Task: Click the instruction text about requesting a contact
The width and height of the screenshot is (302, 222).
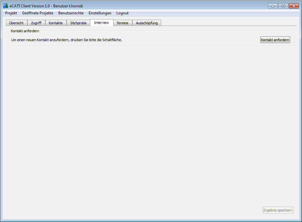Action: pyautogui.click(x=67, y=40)
